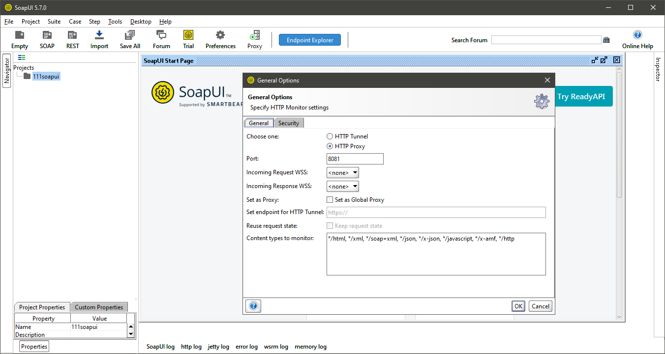Image resolution: width=665 pixels, height=354 pixels.
Task: Click the Name property value 111soapui
Action: (x=99, y=327)
